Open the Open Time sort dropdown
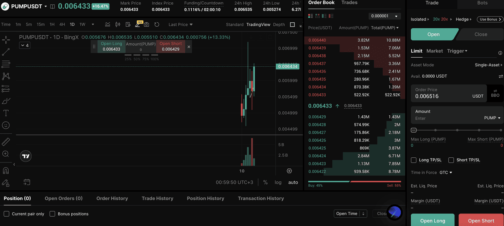The image size is (504, 226). pos(350,214)
